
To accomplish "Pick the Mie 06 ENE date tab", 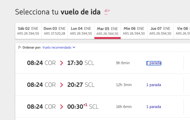I will (x=134, y=31).
